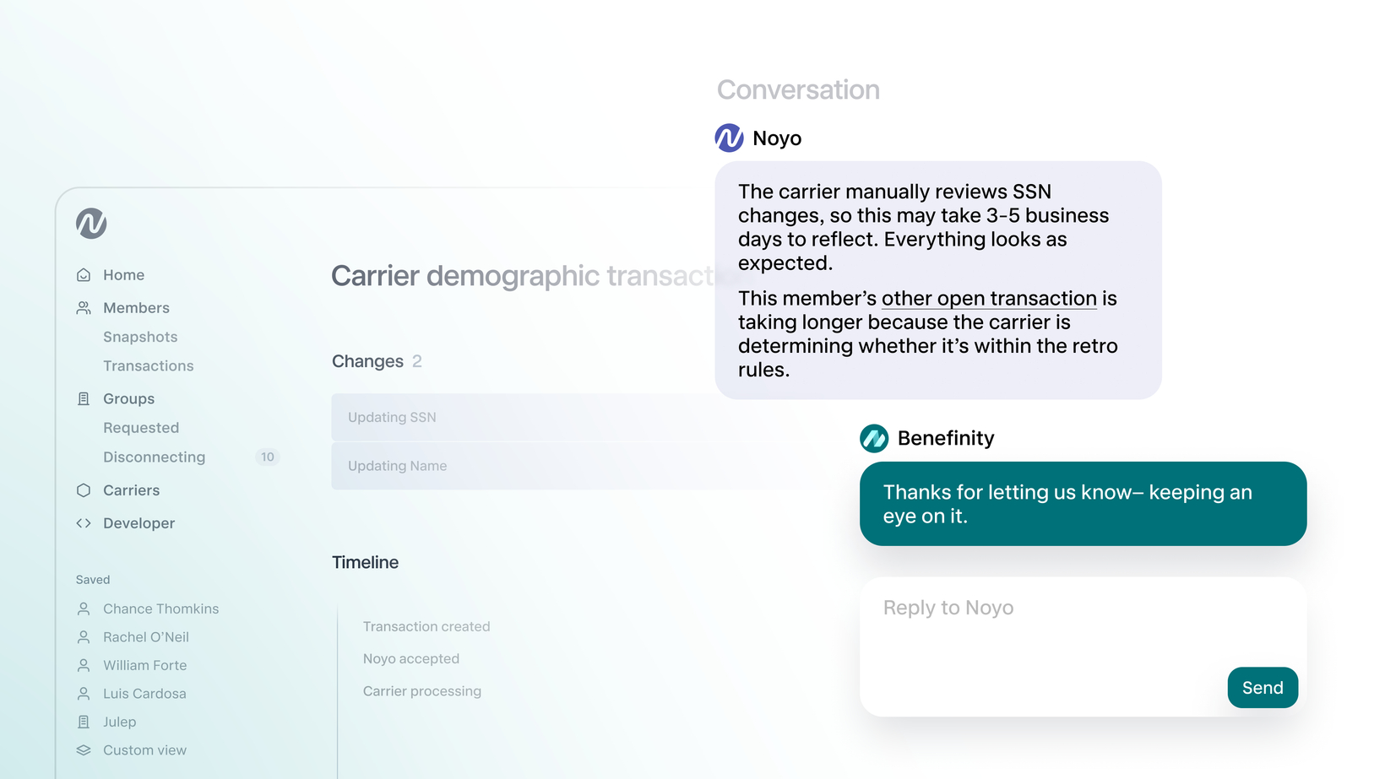The image size is (1385, 779).
Task: Open Requested groups
Action: 141,428
